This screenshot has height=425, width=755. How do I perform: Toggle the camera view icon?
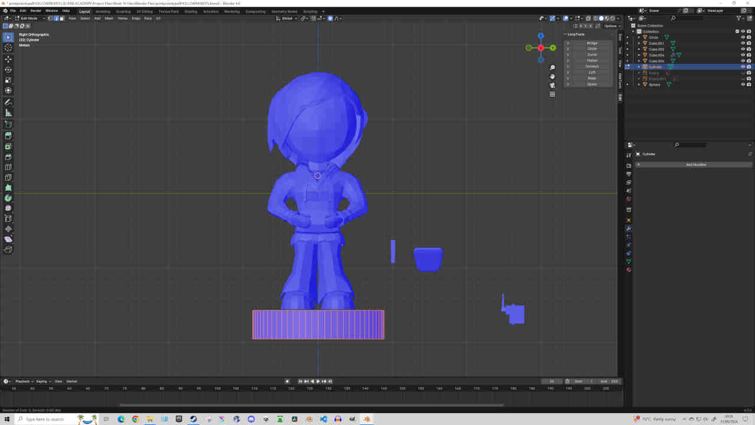click(552, 85)
